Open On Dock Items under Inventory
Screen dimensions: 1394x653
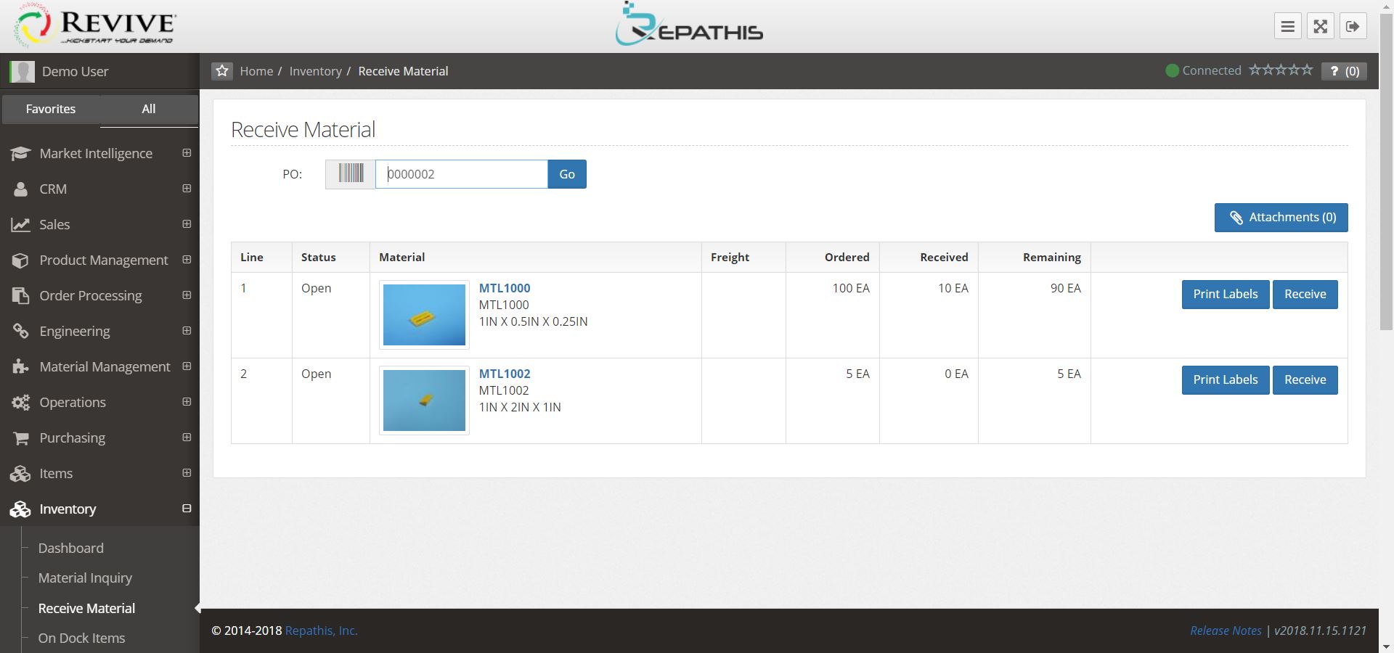82,638
